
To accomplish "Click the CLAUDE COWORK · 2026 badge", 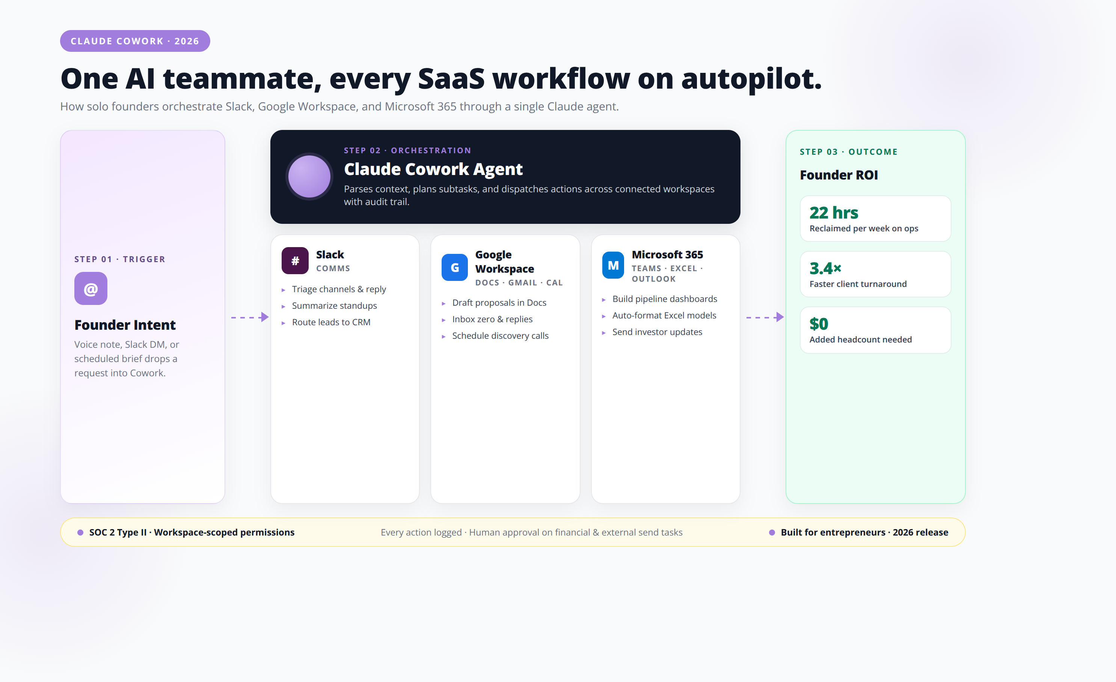I will pos(135,41).
